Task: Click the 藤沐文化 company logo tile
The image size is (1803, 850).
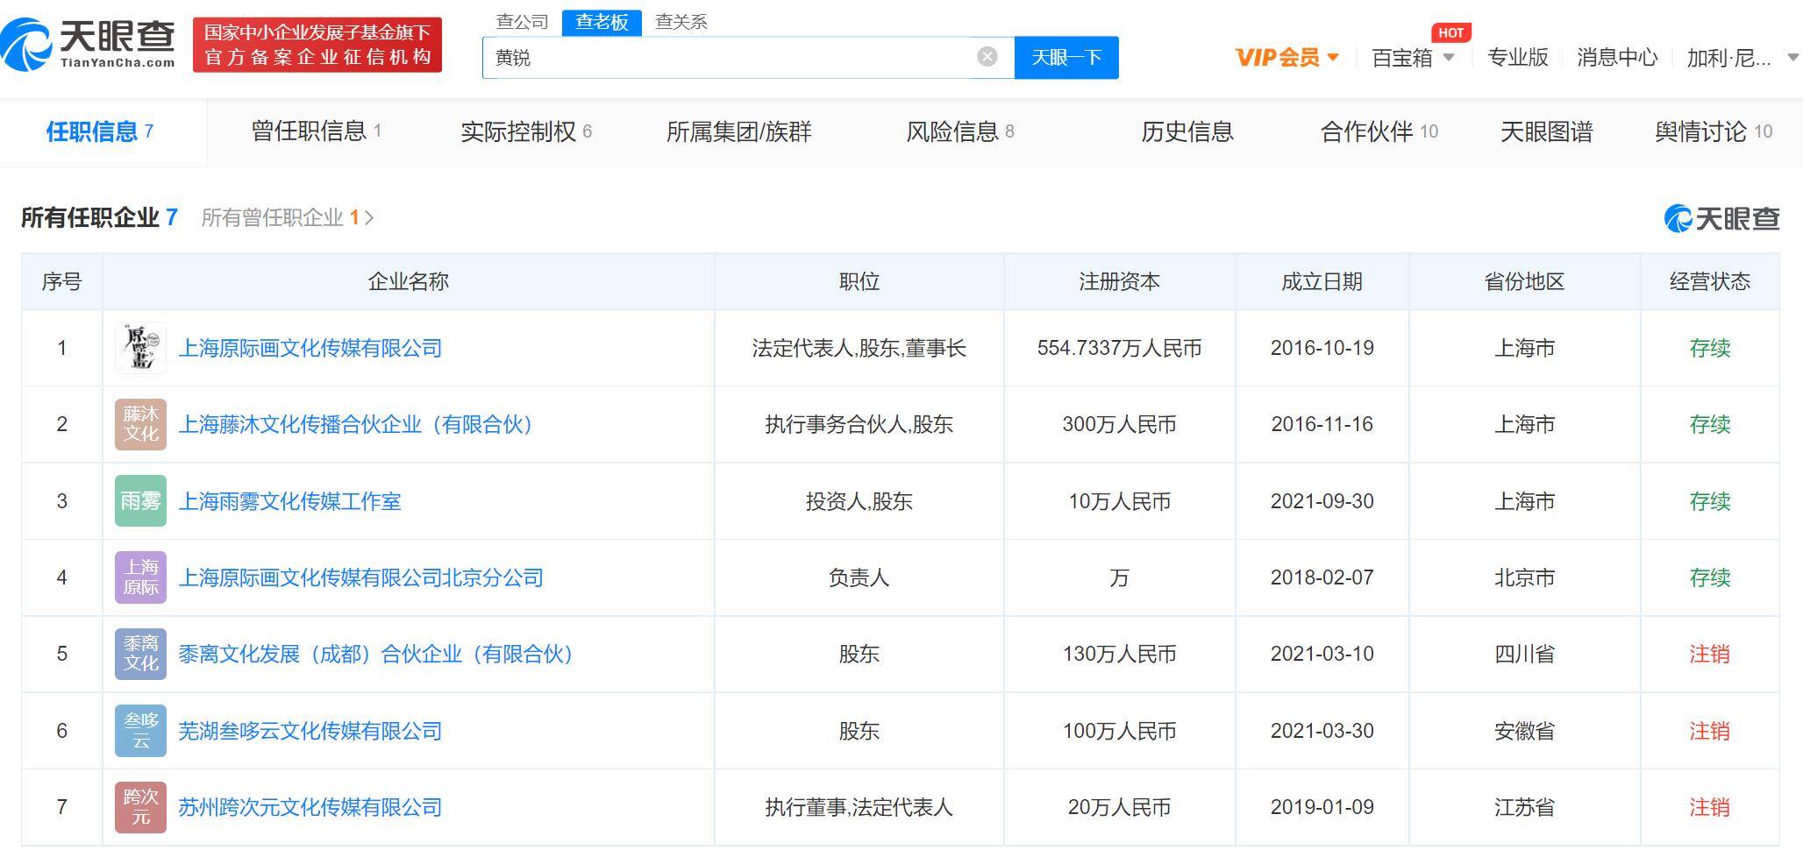Action: 140,424
